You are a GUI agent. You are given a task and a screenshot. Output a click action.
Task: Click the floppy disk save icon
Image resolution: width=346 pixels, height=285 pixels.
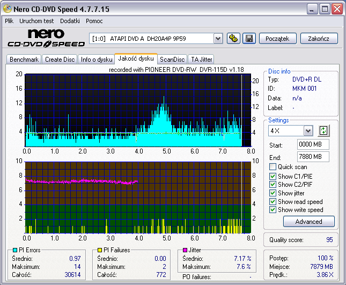point(249,39)
